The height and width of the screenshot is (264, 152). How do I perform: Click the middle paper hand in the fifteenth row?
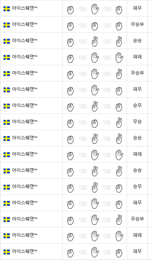tap(95, 236)
